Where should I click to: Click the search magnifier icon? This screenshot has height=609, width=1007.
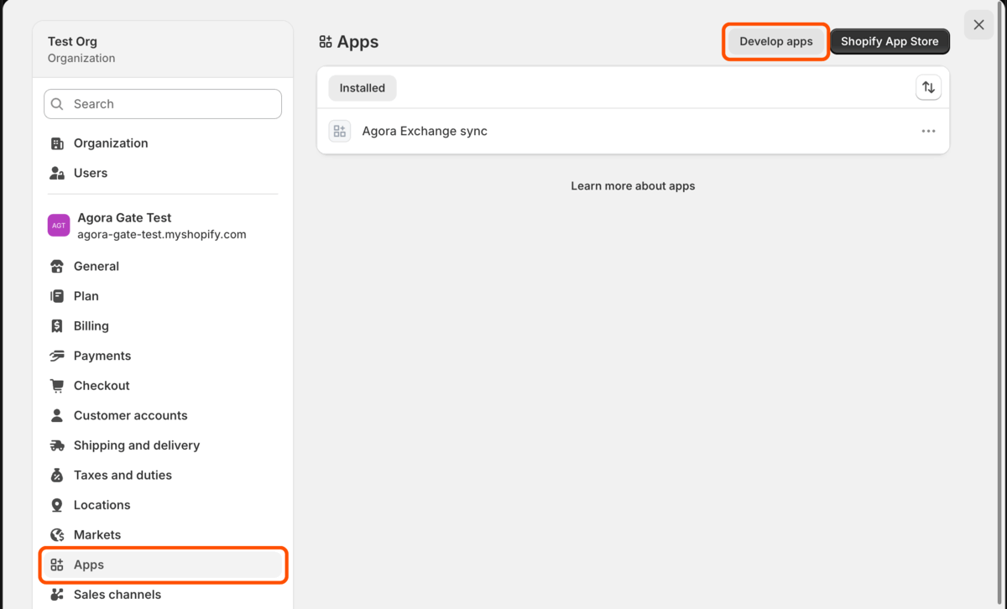(57, 104)
